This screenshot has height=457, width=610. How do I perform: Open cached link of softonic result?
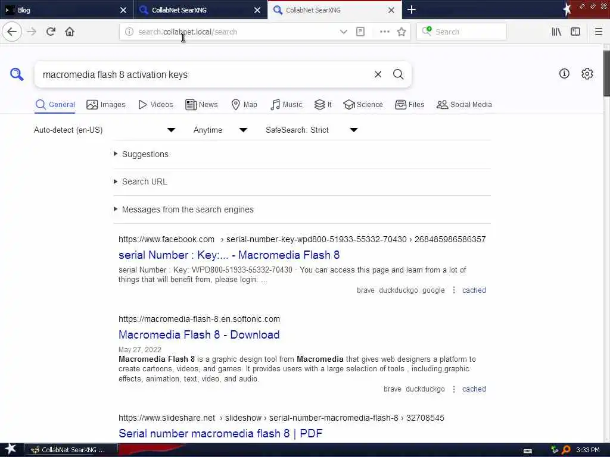pos(474,389)
